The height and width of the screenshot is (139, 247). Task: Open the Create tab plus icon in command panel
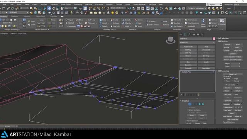(181, 34)
